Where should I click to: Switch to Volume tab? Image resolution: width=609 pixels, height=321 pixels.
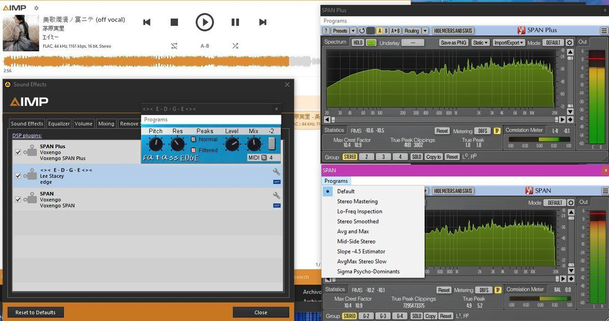click(83, 123)
